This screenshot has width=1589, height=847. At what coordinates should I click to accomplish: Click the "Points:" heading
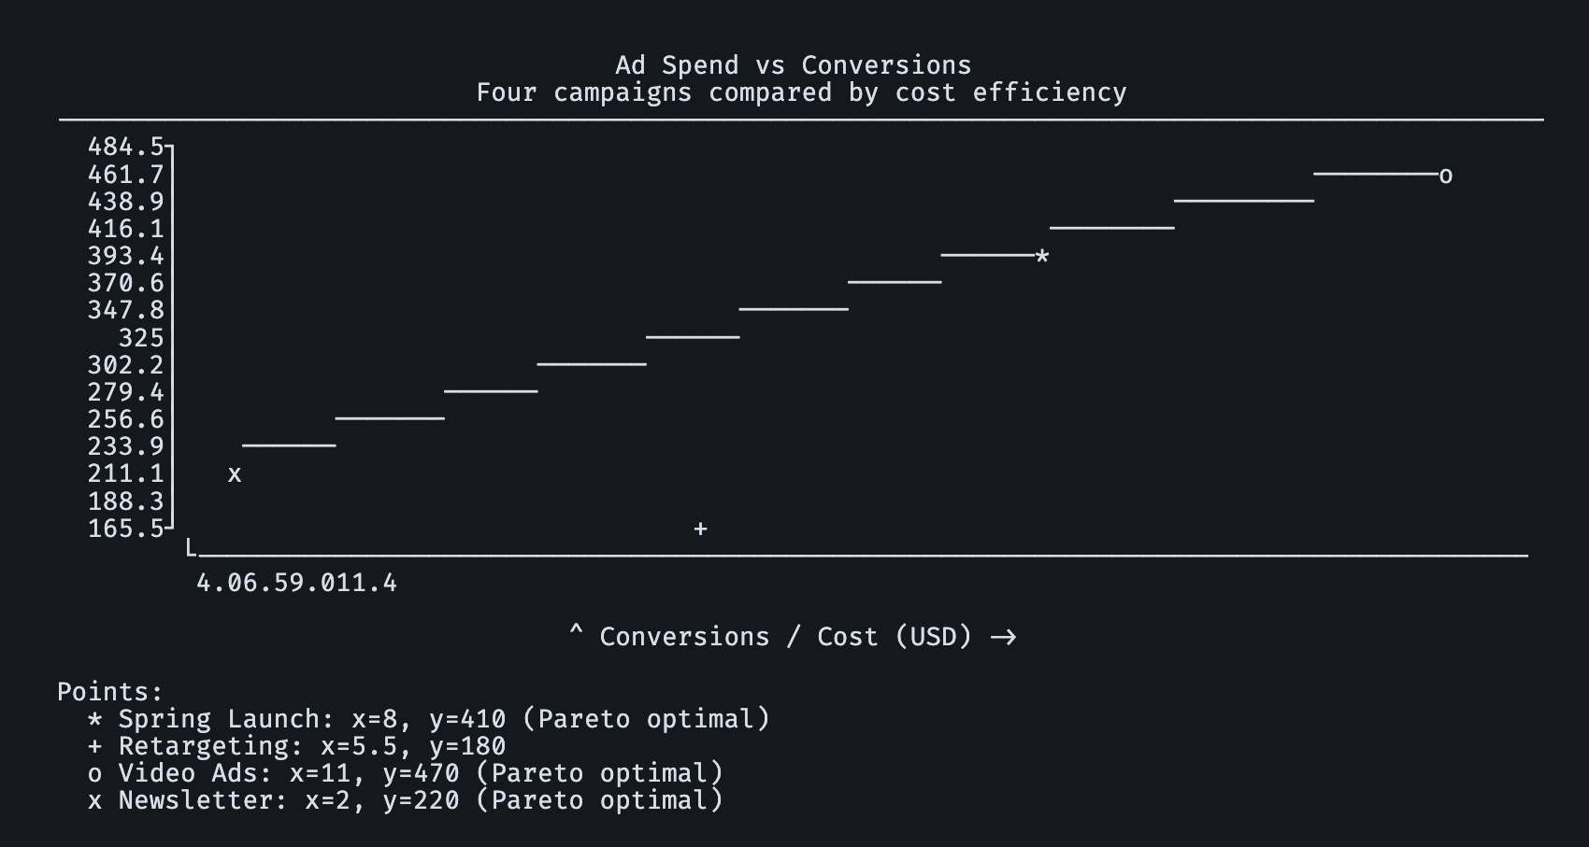(110, 692)
